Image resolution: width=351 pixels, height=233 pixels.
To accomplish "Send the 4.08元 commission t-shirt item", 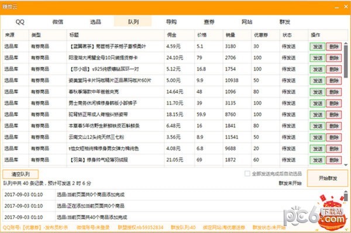I will (318, 149).
